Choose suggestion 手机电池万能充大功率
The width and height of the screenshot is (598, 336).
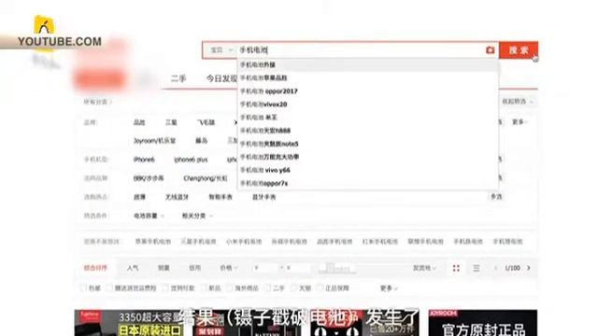tap(269, 157)
